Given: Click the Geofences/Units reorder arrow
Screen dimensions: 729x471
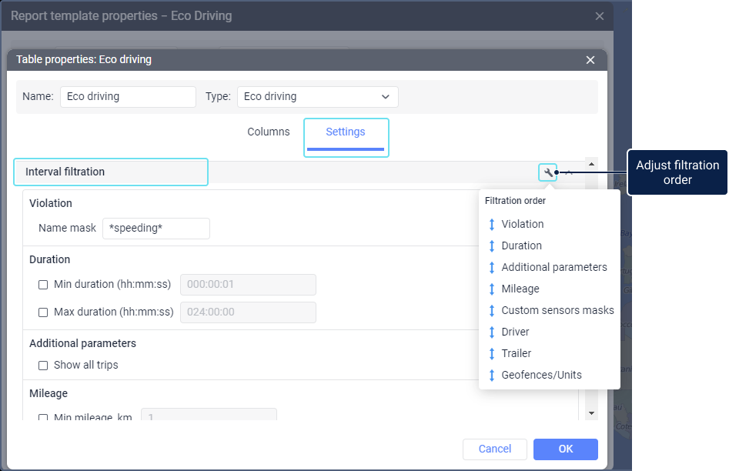Looking at the screenshot, I should (x=491, y=375).
